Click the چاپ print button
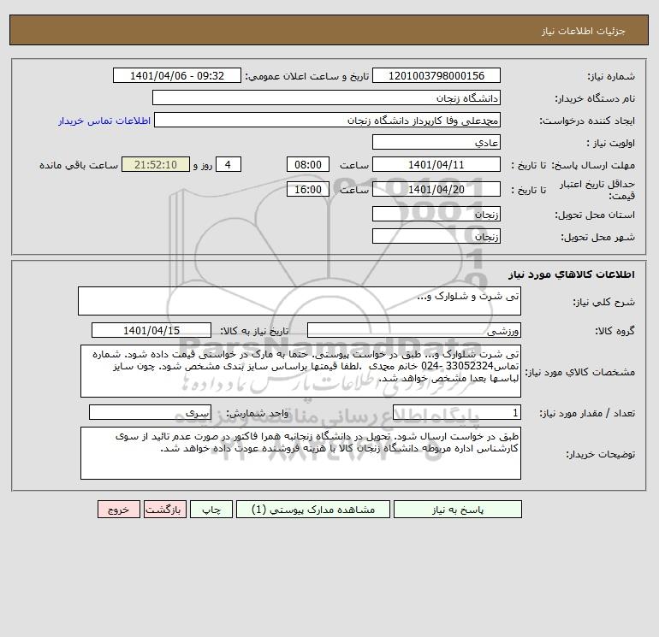This screenshot has width=659, height=637. pyautogui.click(x=211, y=510)
